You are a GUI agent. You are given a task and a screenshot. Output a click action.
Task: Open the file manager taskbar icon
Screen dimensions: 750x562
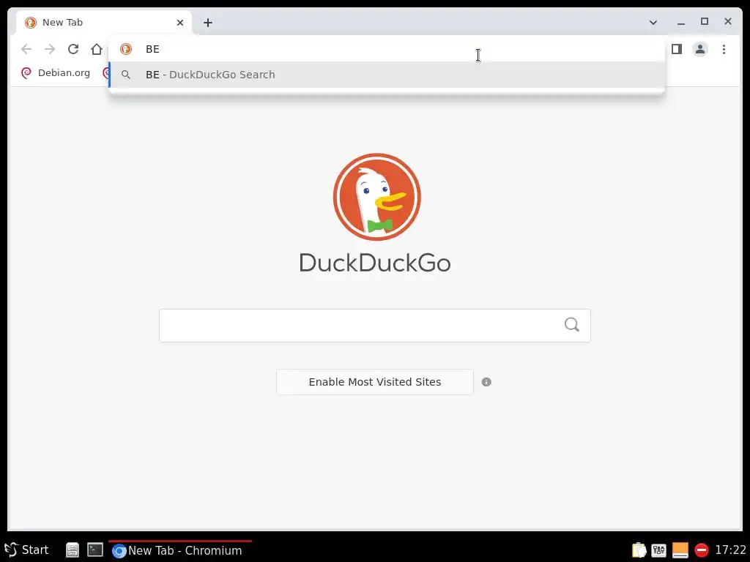tap(73, 550)
